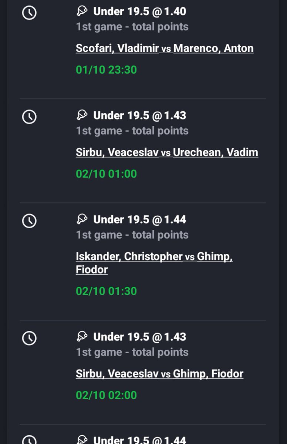Screen dimensions: 287x444
Task: Click the clock icon beside Sirbu vs Urechean bet
Action: pyautogui.click(x=29, y=117)
